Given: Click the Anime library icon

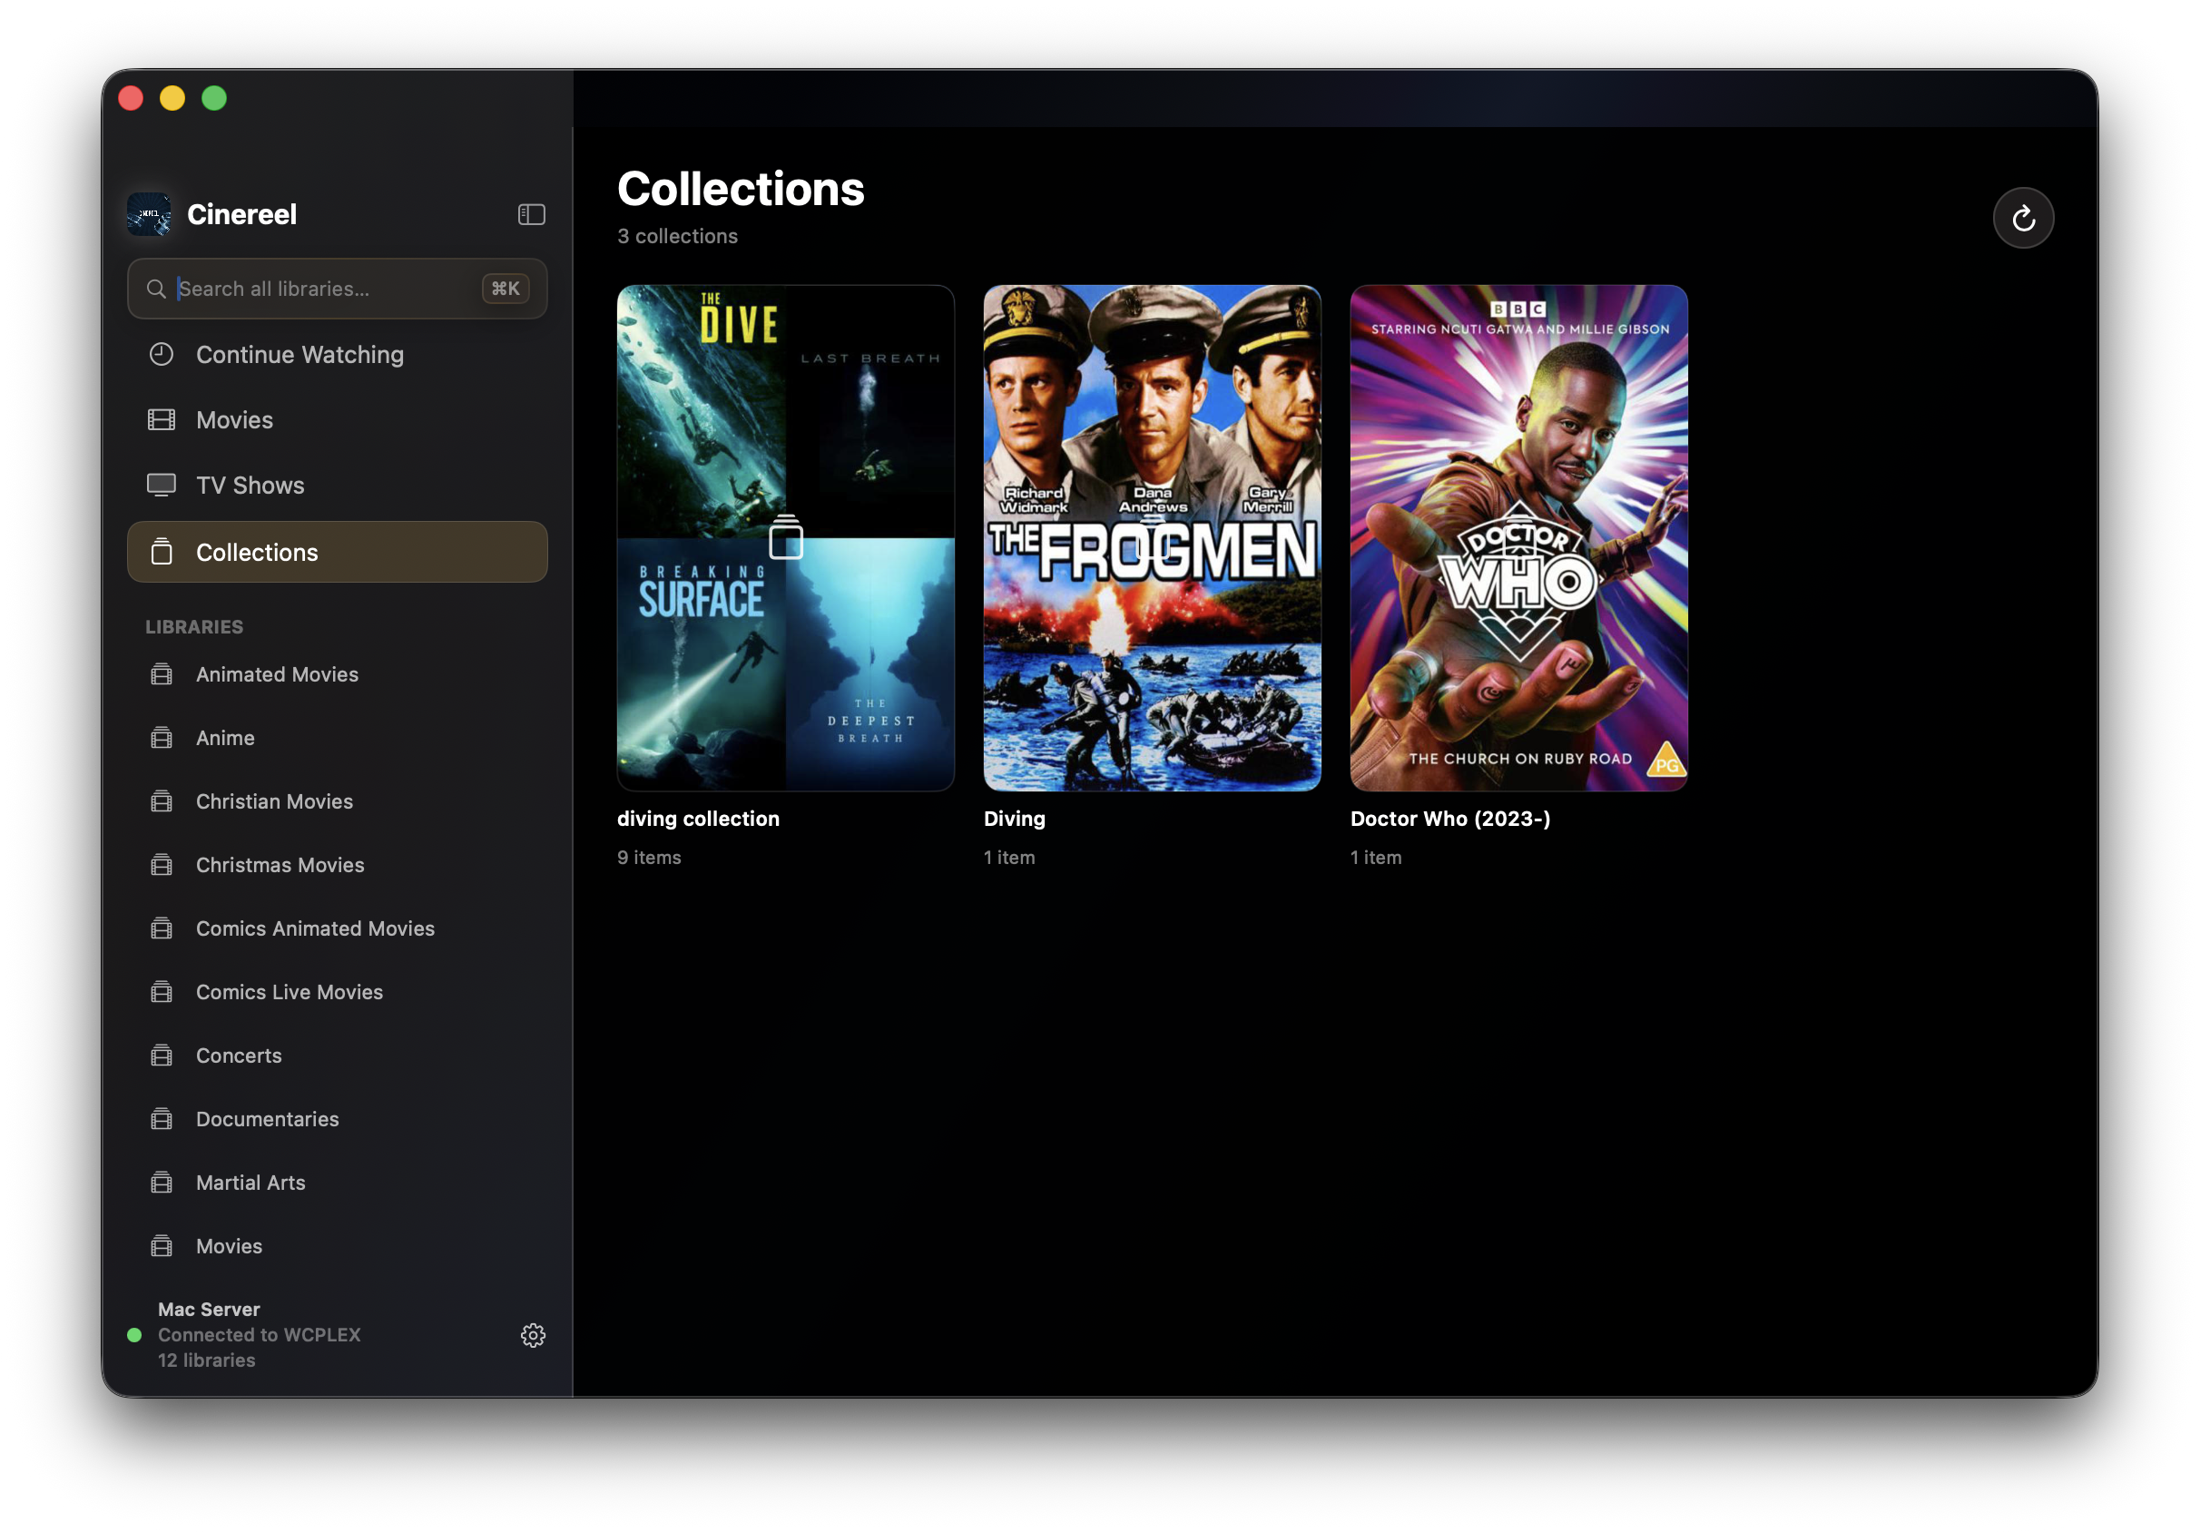Looking at the screenshot, I should click(x=162, y=737).
